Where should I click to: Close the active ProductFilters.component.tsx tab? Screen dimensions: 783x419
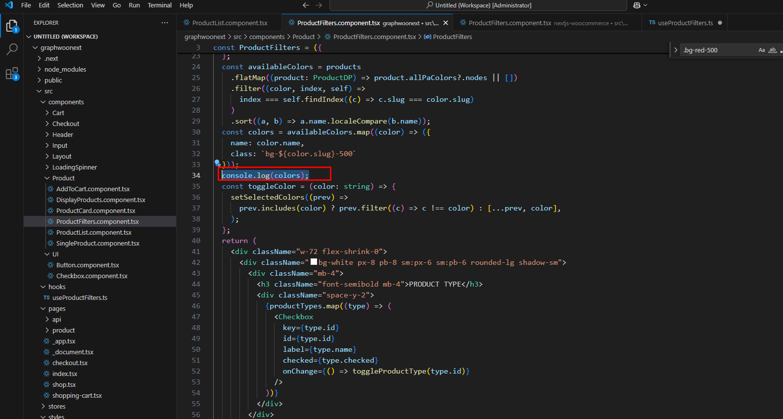[x=446, y=23]
